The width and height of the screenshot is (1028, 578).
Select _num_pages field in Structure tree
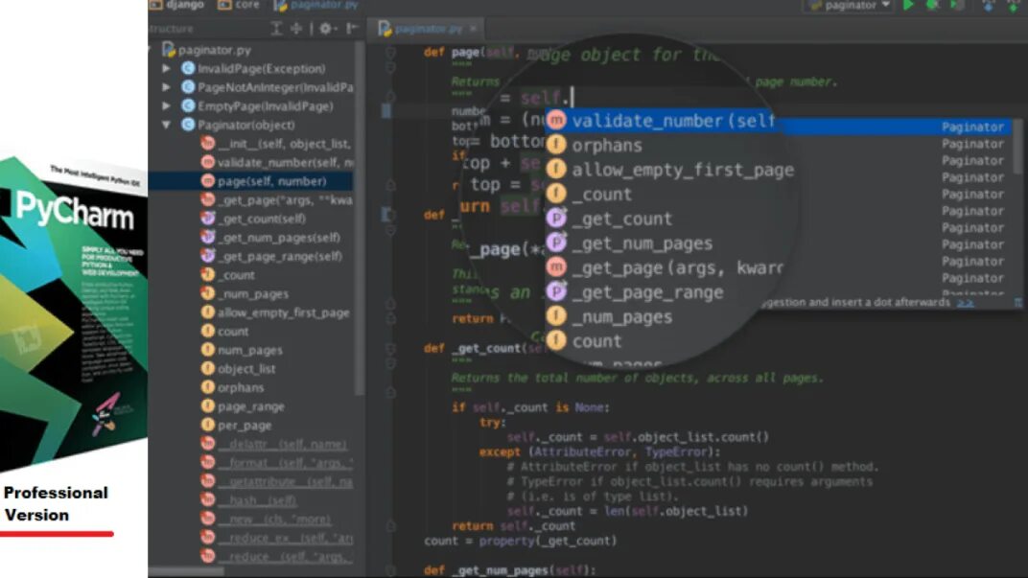pyautogui.click(x=252, y=293)
